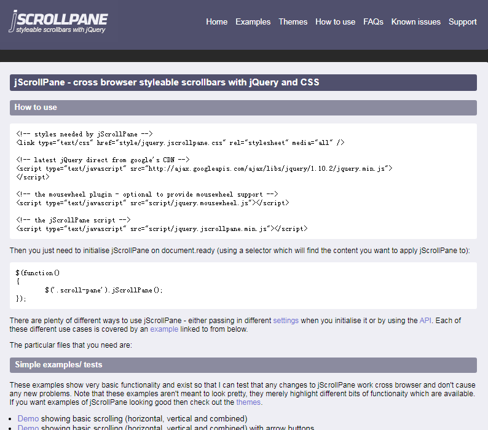This screenshot has height=430, width=488.
Task: Click the Simple examples/ tests heading
Action: point(243,365)
